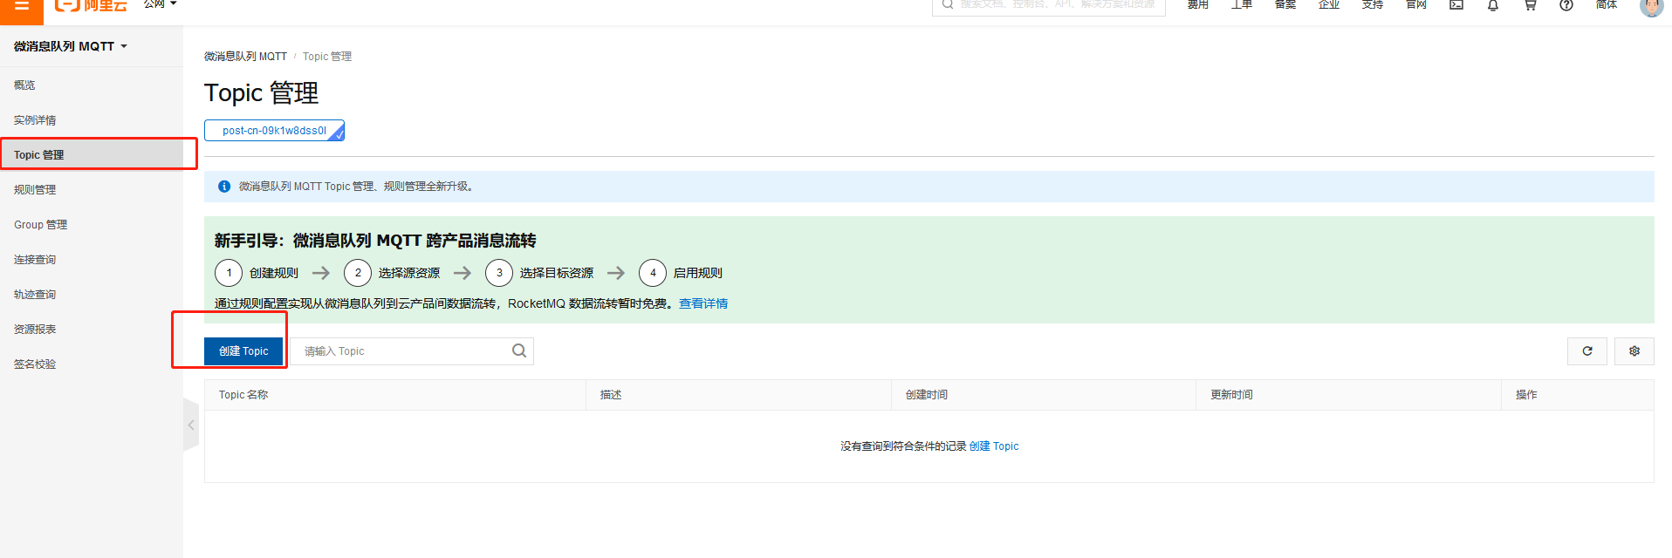
Task: Open 轨迹查询 in the sidebar
Action: 35,295
